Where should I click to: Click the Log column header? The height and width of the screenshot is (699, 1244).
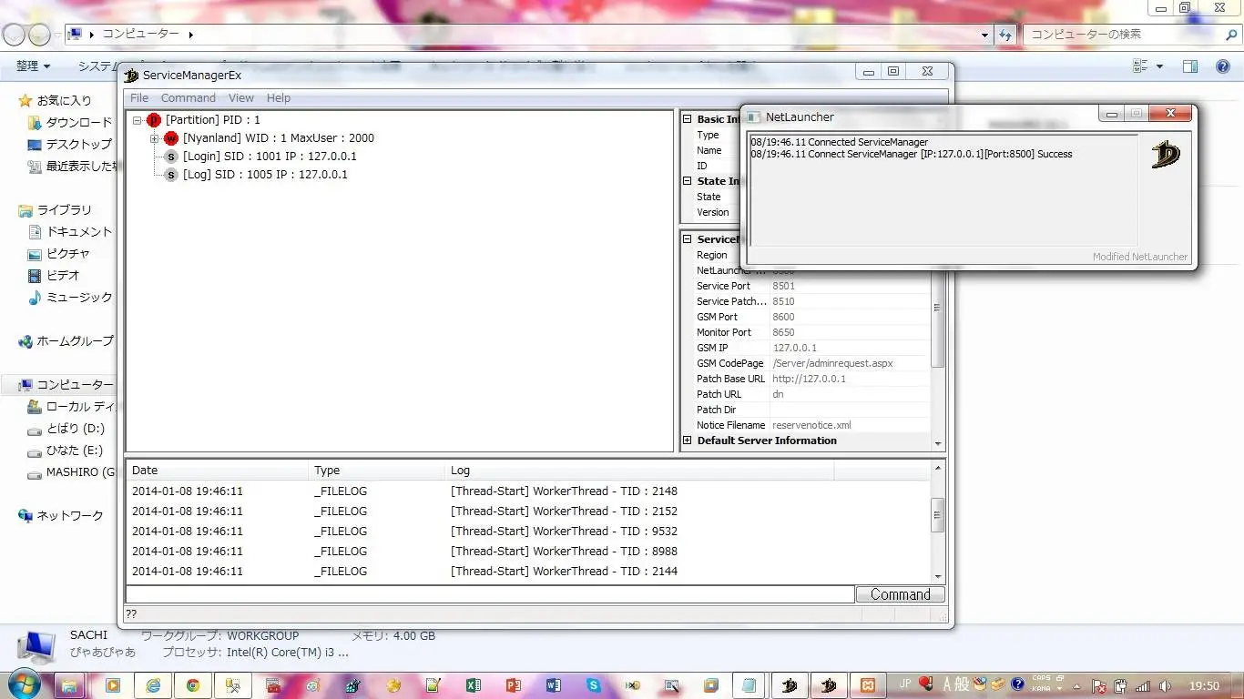[x=639, y=471]
